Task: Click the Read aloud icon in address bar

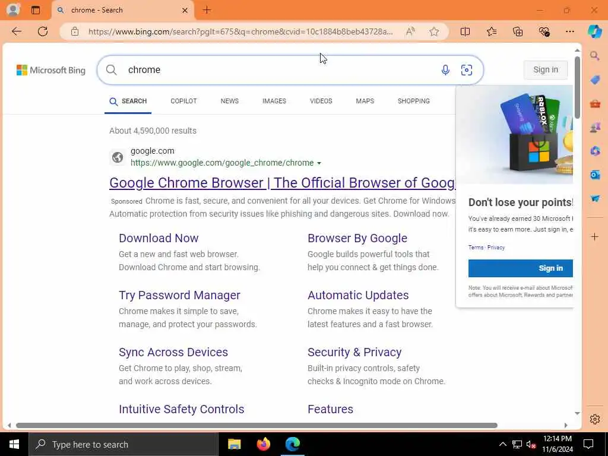Action: 410,31
